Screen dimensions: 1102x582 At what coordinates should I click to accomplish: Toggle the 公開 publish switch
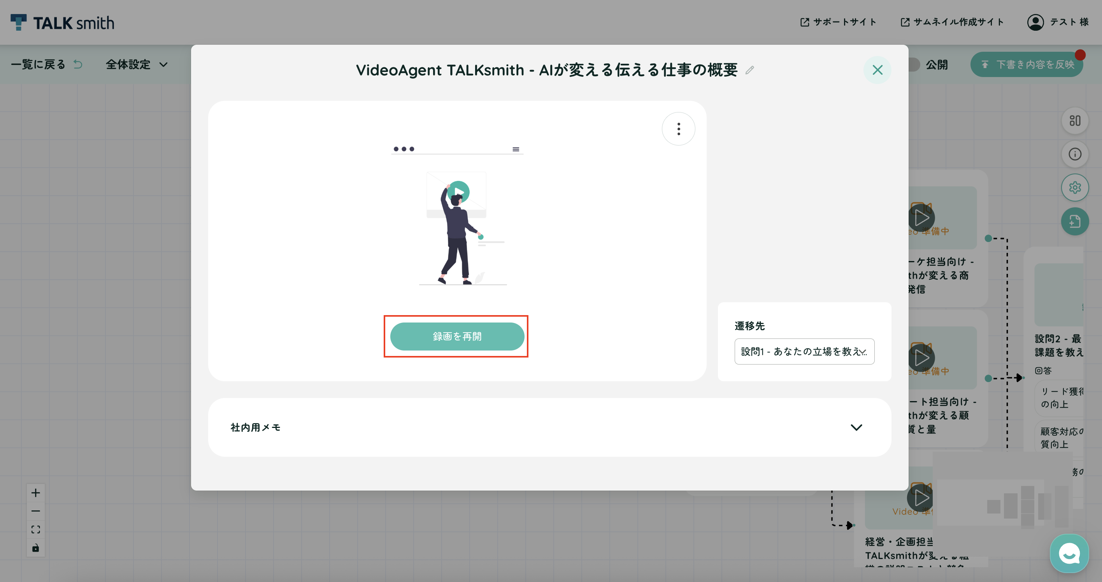[x=913, y=65]
